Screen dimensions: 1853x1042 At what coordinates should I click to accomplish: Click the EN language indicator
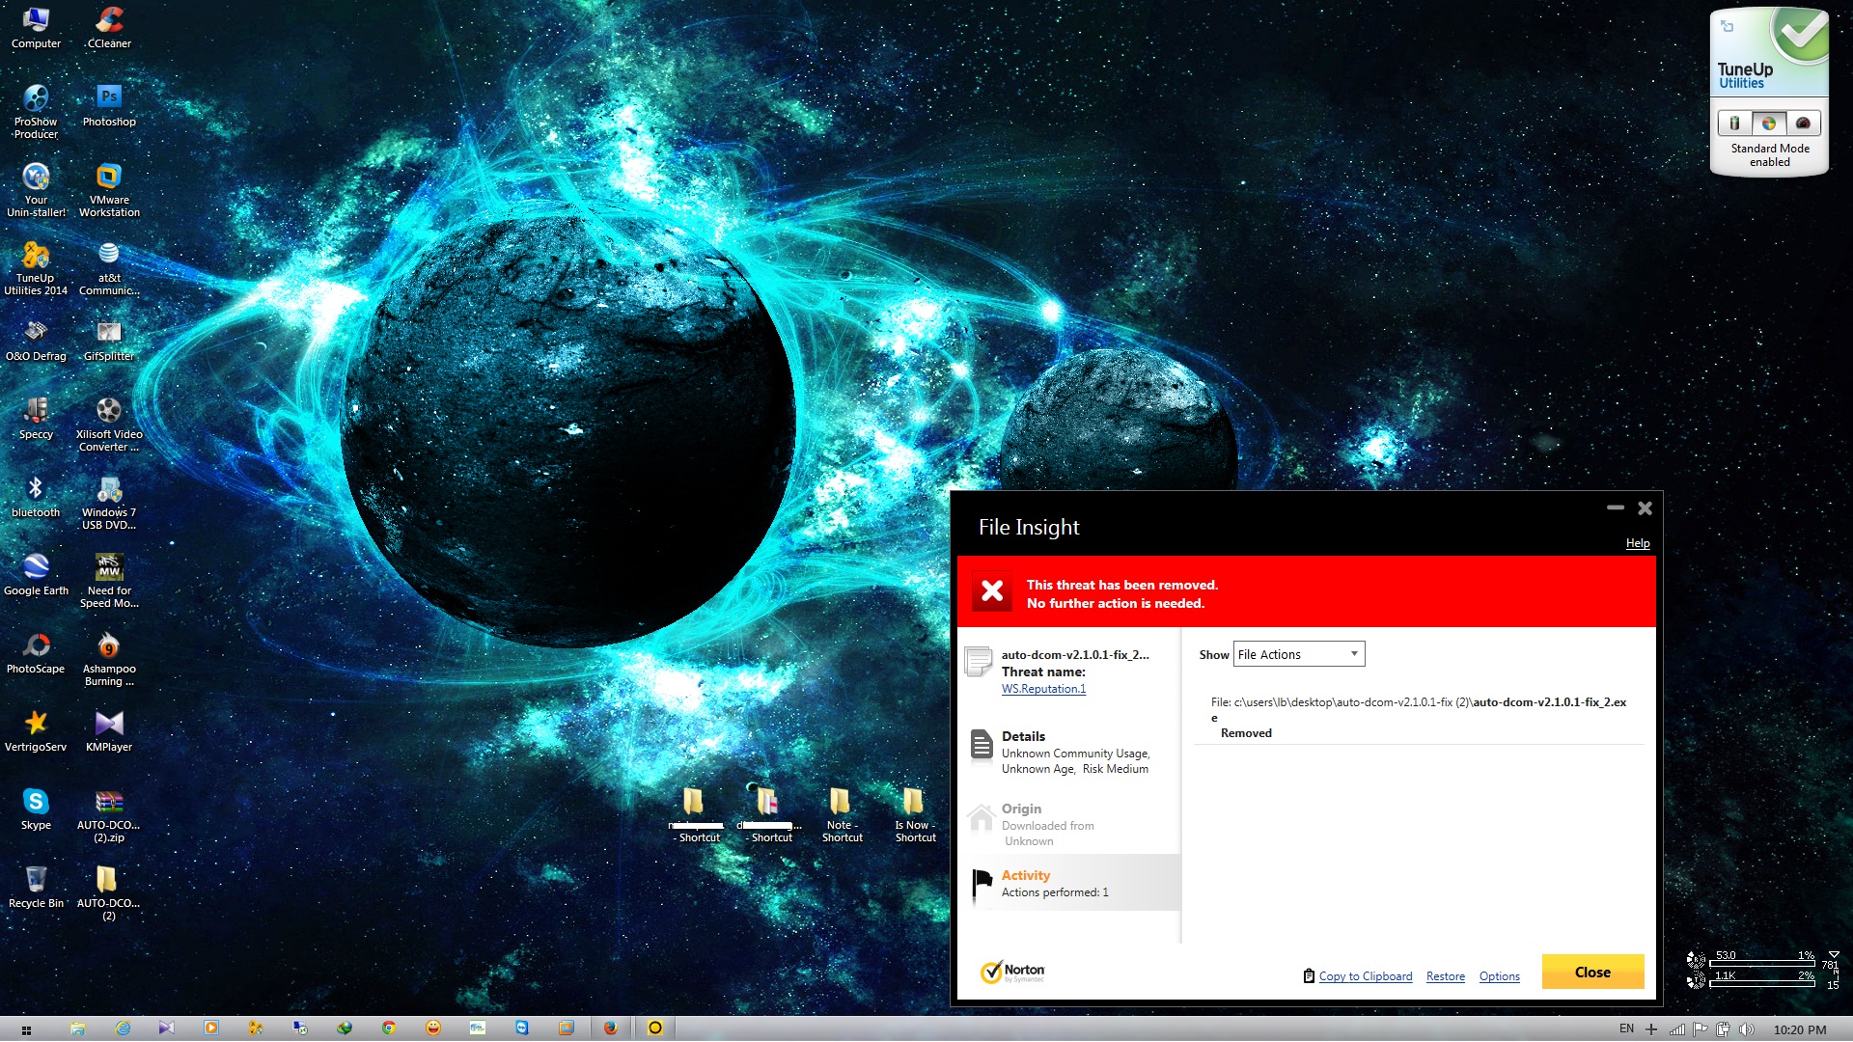pyautogui.click(x=1626, y=1029)
